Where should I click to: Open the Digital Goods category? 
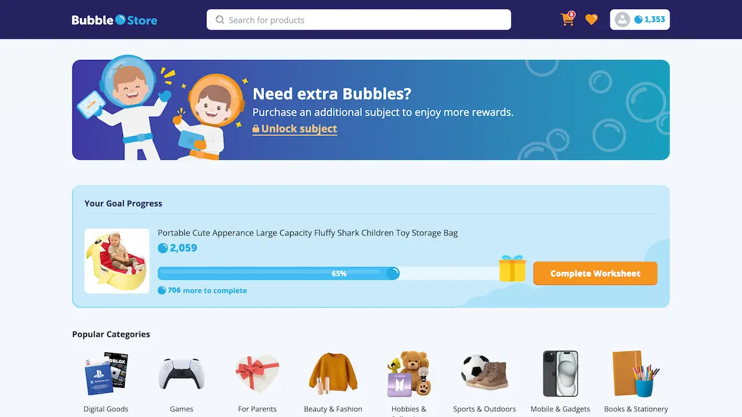coord(106,382)
